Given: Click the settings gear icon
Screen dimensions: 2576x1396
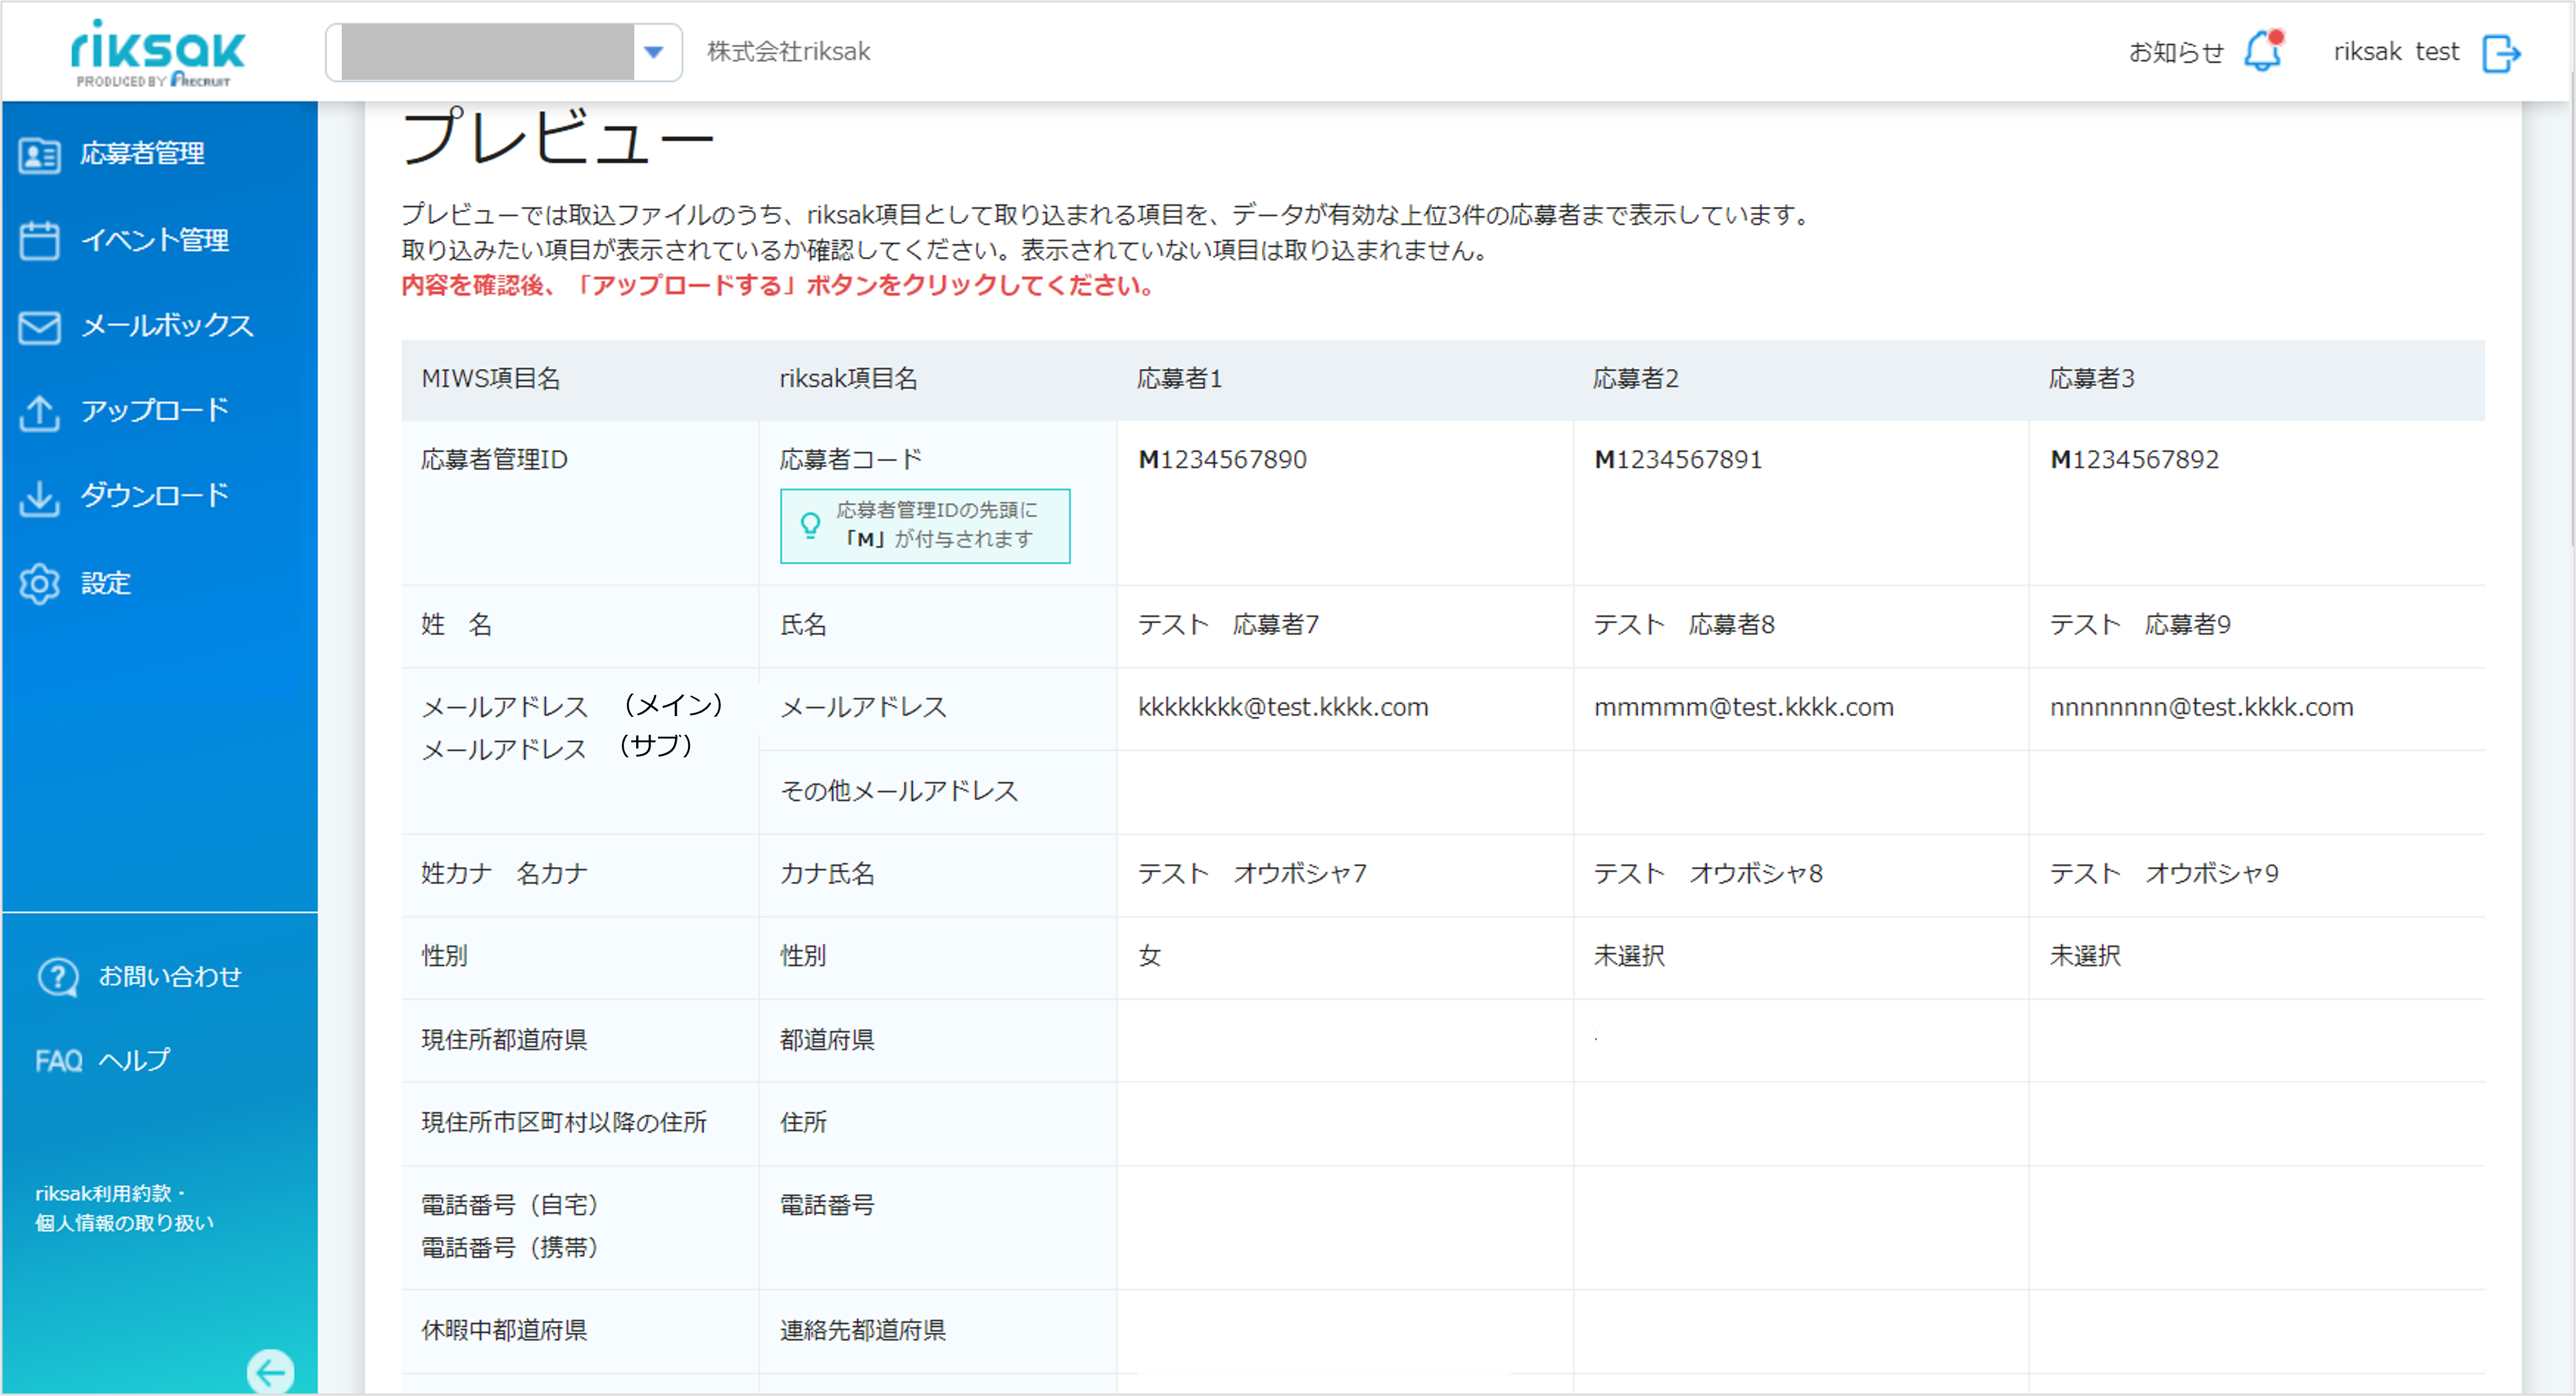Looking at the screenshot, I should (x=39, y=584).
